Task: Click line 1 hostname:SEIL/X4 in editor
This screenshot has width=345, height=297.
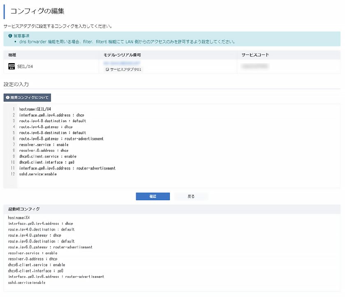Action: [35, 109]
